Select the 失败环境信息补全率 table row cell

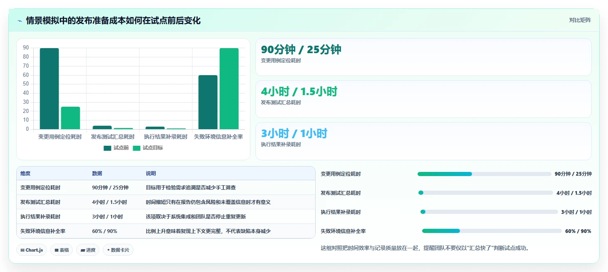[43, 231]
